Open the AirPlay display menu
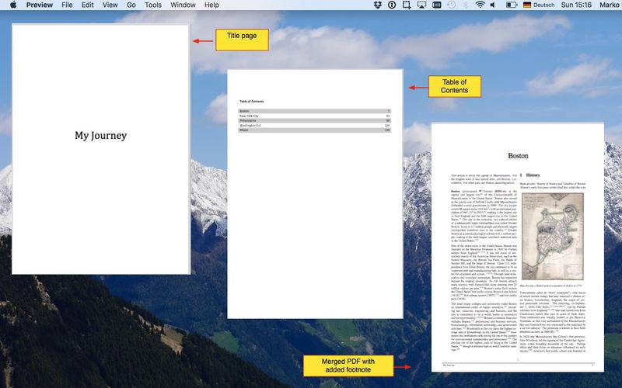The image size is (622, 388). click(422, 5)
